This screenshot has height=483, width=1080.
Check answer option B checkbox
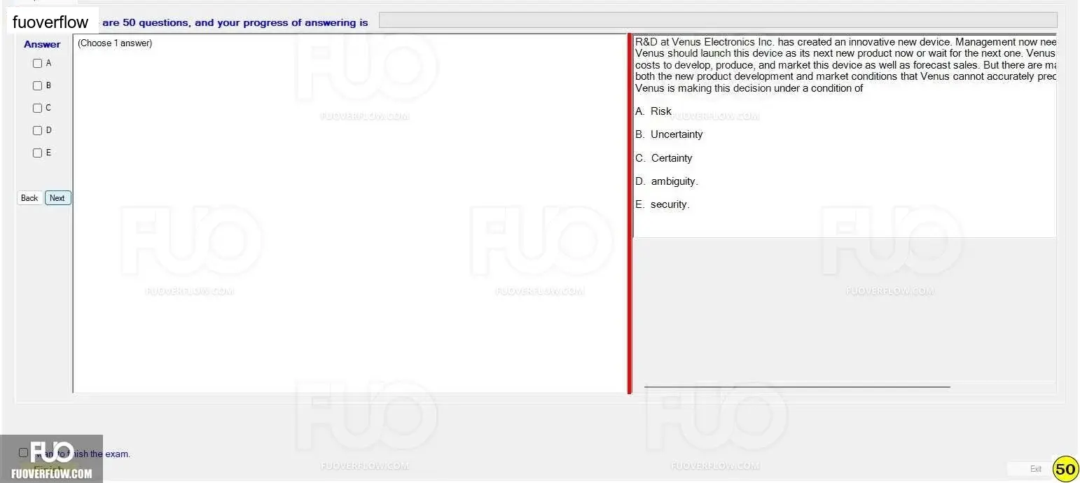coord(38,85)
